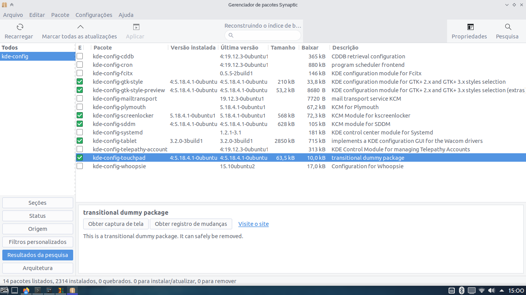
Task: Click the taskbar clock showing 15:00
Action: click(516, 290)
